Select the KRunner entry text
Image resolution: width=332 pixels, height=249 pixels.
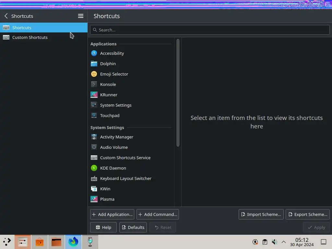(109, 95)
